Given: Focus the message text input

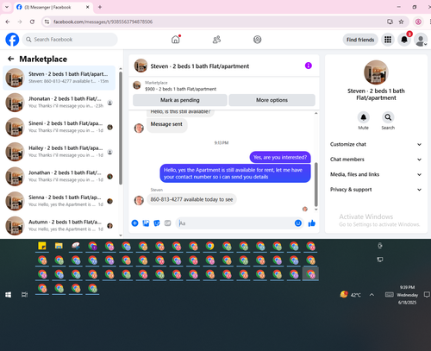Looking at the screenshot, I should click(x=234, y=223).
